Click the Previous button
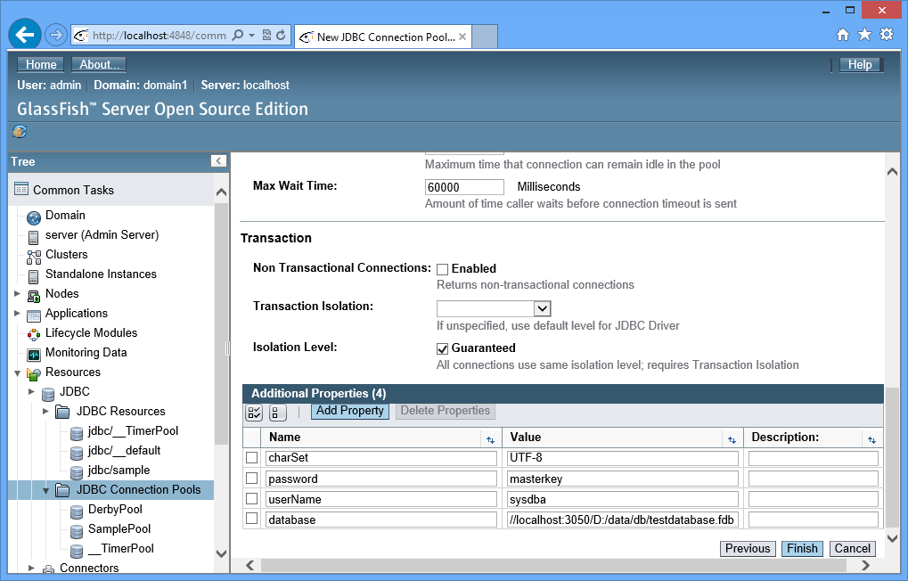The height and width of the screenshot is (581, 908). 748,549
